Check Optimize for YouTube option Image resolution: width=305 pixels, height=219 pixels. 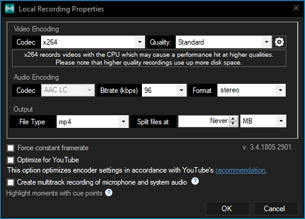pyautogui.click(x=10, y=160)
